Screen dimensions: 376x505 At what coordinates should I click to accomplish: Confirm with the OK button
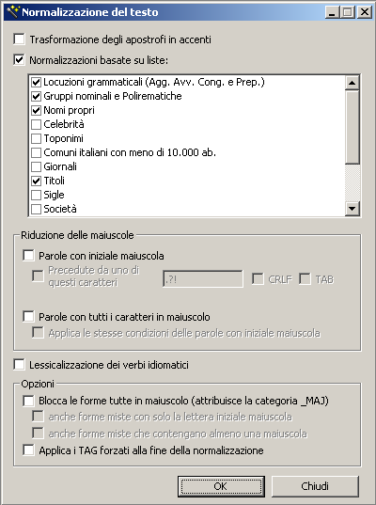point(221,486)
